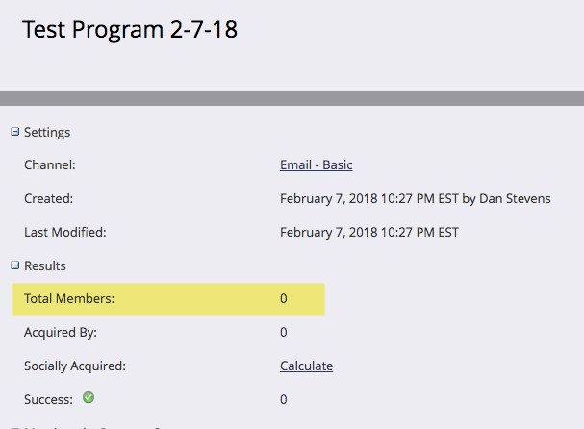
Task: Click the Last Modified label
Action: click(x=65, y=232)
